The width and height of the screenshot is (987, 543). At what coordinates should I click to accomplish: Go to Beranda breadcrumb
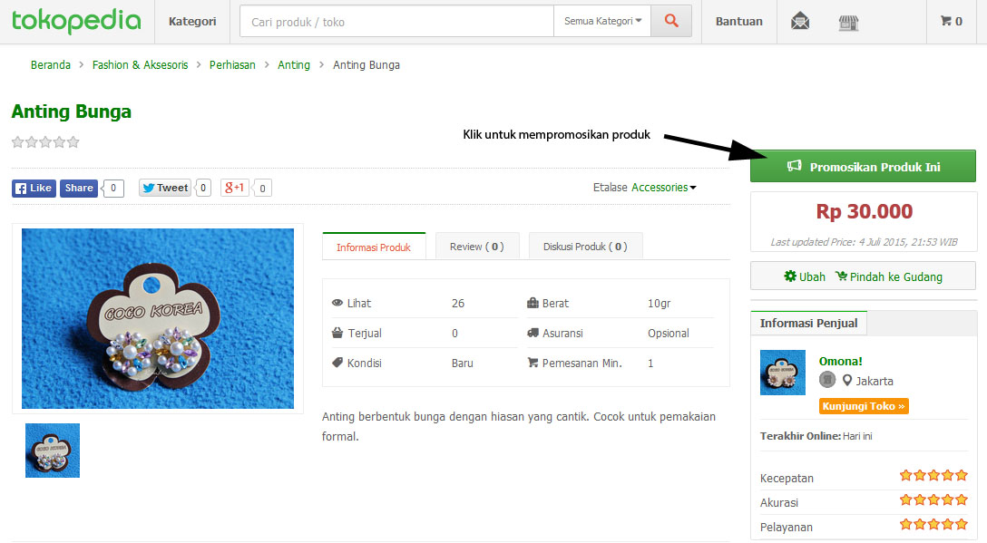[x=51, y=64]
